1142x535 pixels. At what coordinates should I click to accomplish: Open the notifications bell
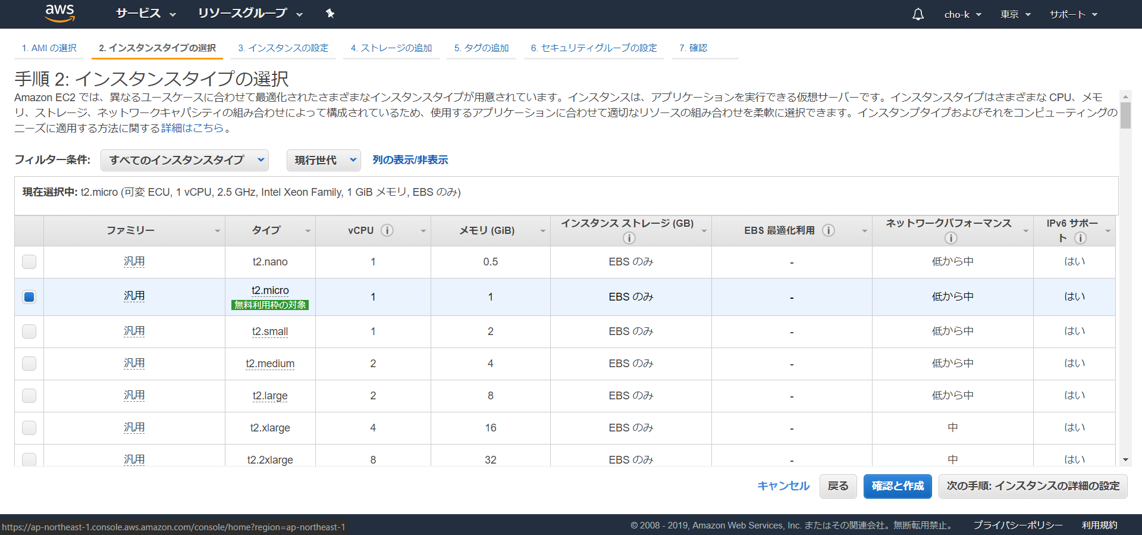(x=918, y=14)
